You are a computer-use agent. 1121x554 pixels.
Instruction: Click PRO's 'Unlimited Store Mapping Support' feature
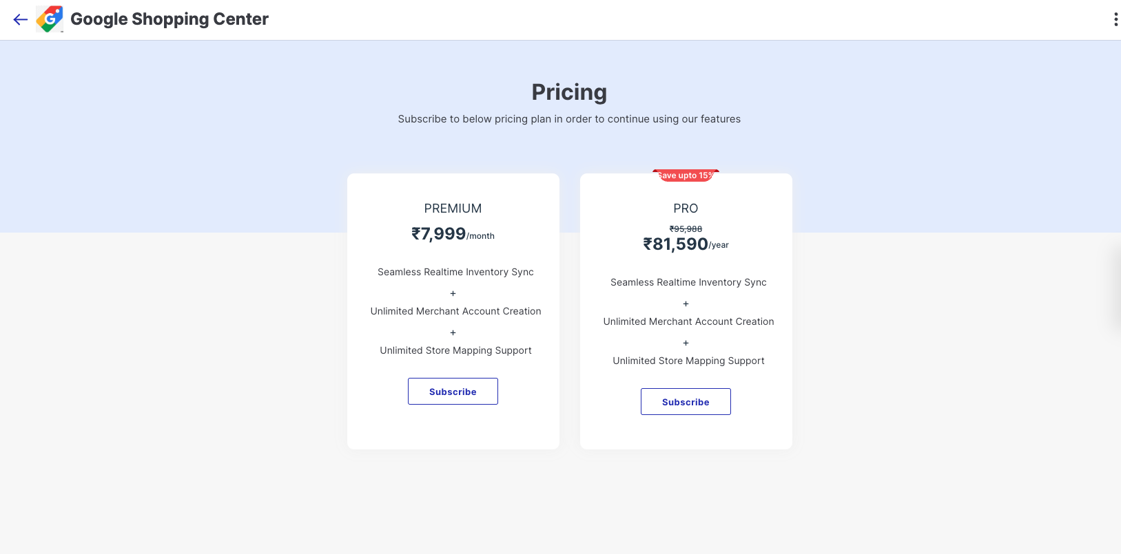[x=688, y=361]
